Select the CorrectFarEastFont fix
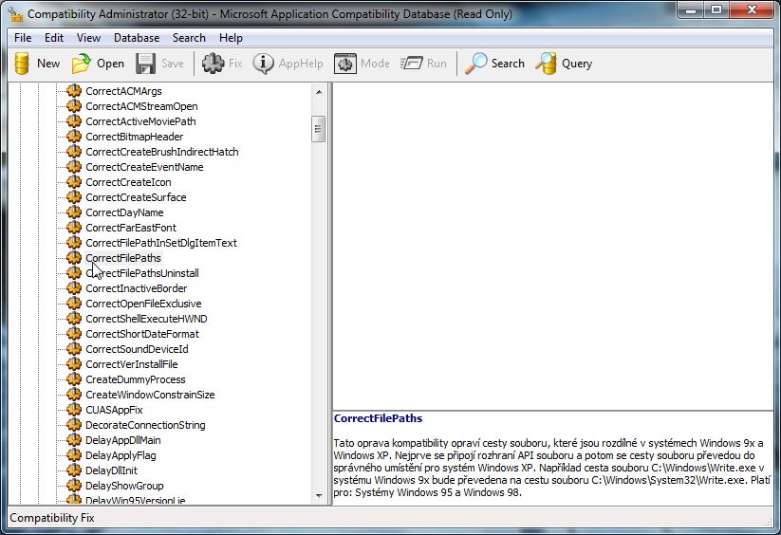Viewport: 781px width, 535px height. tap(131, 228)
